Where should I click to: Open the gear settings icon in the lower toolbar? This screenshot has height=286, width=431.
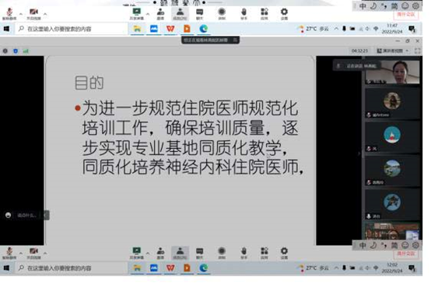pos(284,252)
